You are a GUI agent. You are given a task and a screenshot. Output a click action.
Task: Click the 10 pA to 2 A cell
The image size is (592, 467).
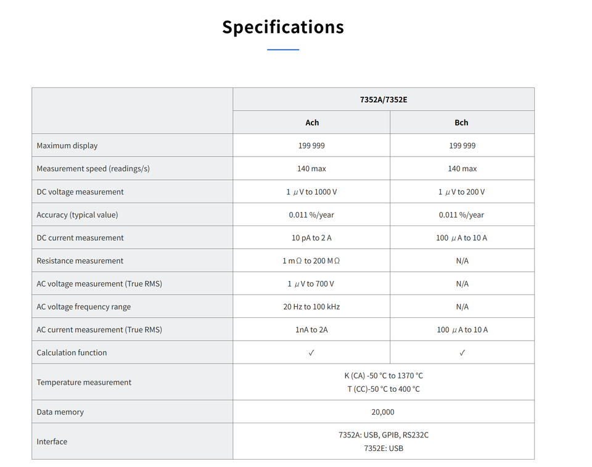point(311,238)
